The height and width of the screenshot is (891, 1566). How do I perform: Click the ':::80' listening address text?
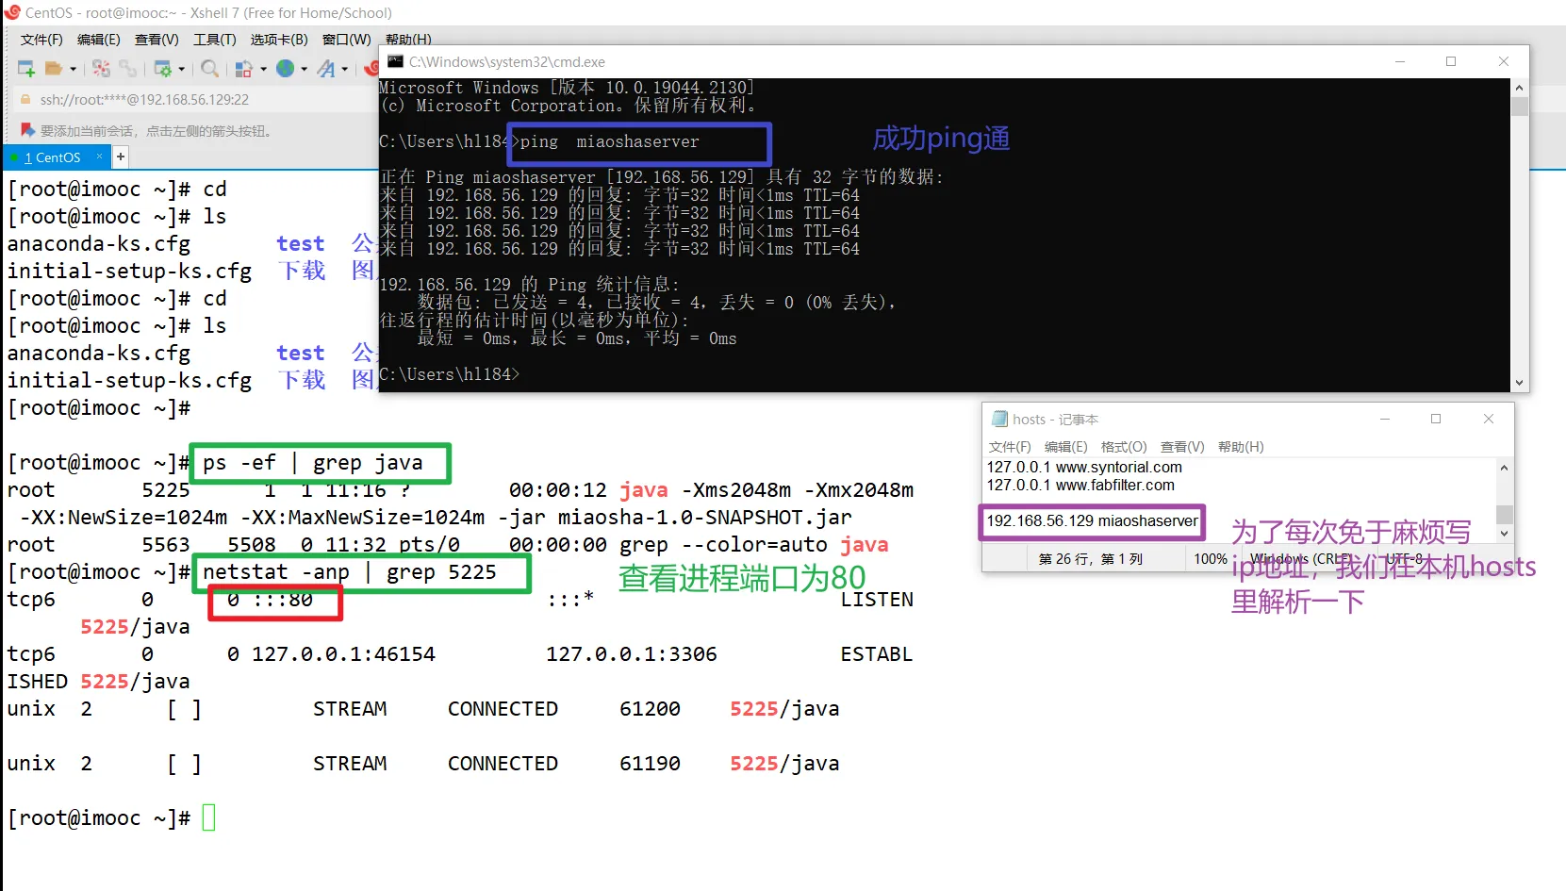tap(283, 600)
